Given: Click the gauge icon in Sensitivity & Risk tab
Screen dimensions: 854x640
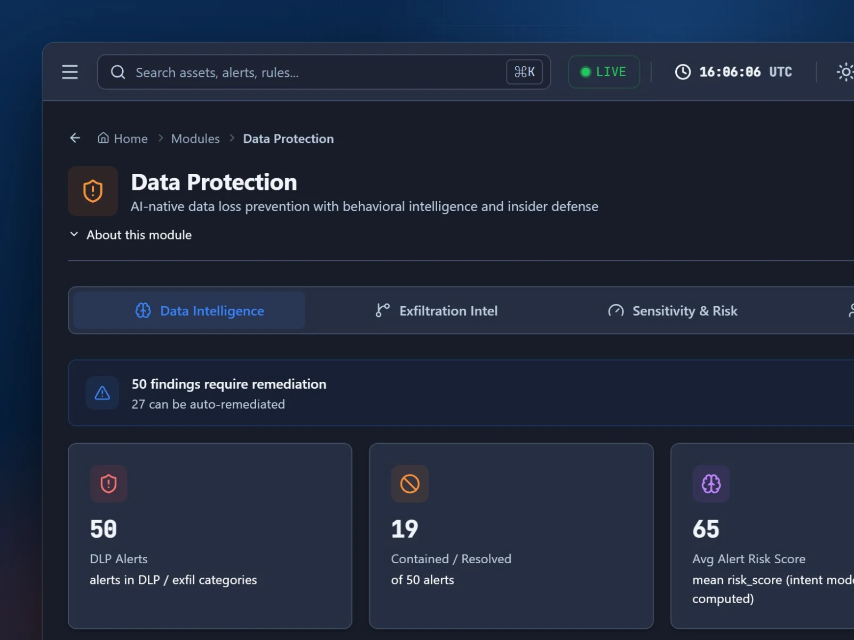Looking at the screenshot, I should click(616, 310).
